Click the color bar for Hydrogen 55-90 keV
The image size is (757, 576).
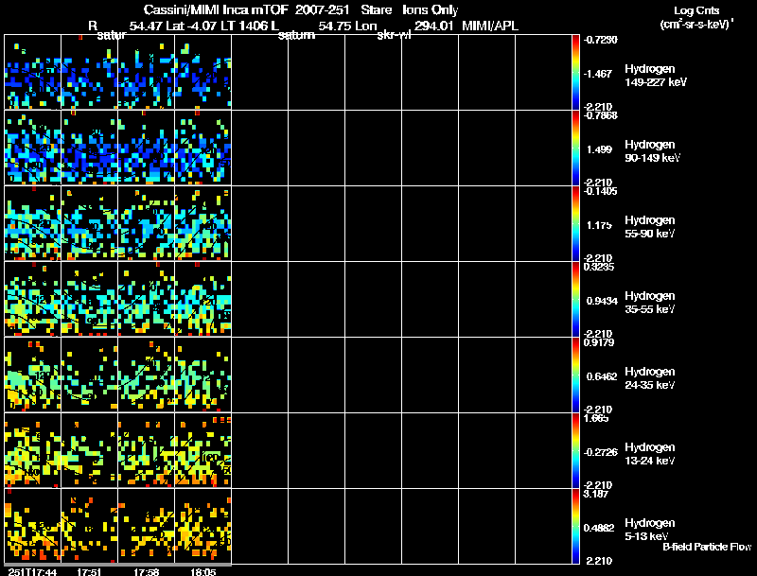pos(575,224)
